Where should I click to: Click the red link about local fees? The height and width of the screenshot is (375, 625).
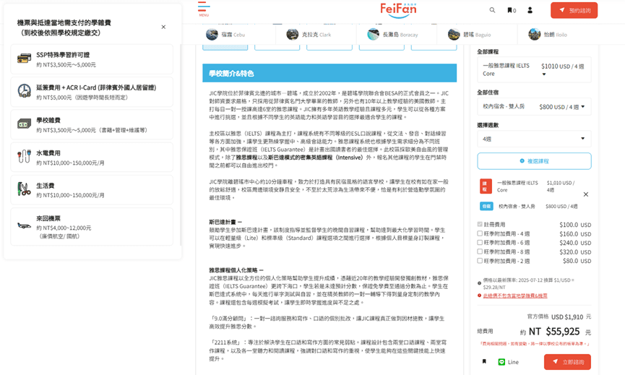[515, 296]
